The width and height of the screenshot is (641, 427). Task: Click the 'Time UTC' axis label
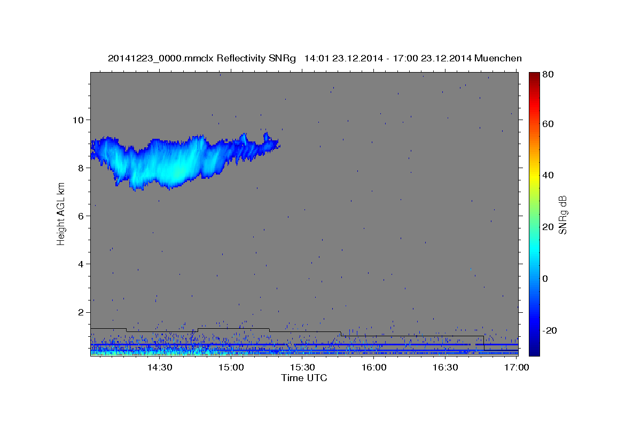(x=304, y=378)
